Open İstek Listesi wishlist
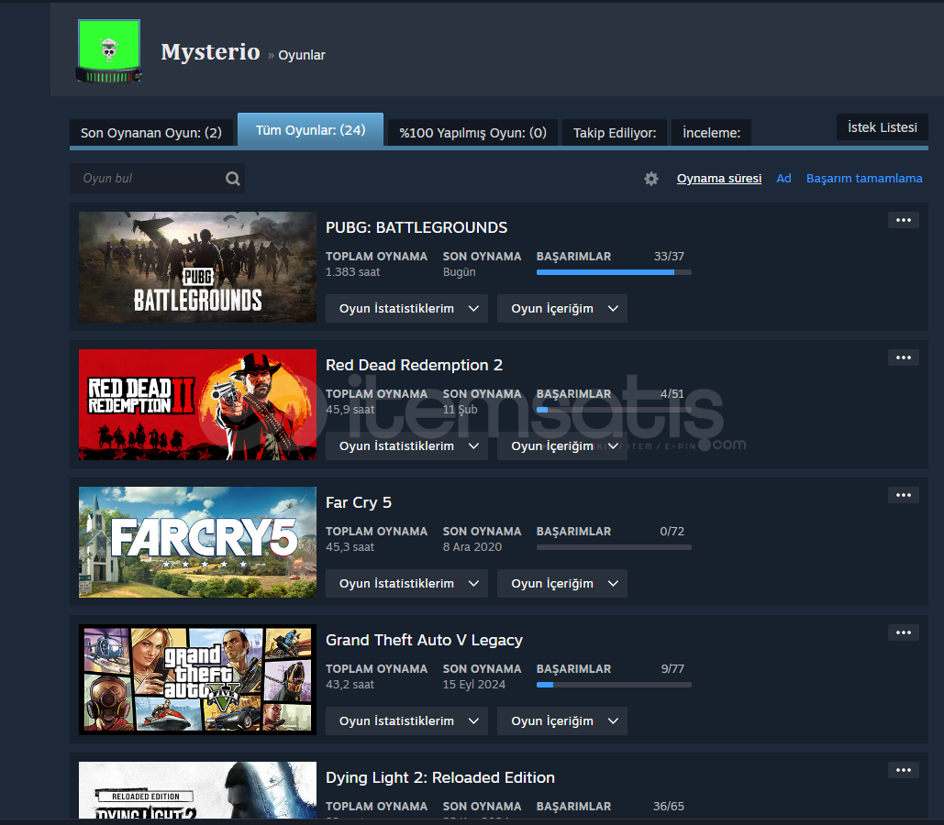Screen dimensions: 944x825 [x=882, y=127]
